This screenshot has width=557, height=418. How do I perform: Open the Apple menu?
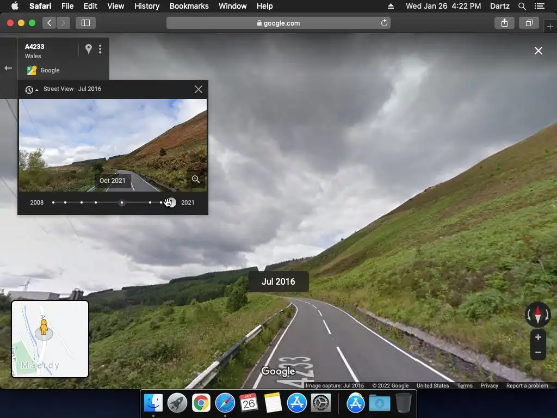pyautogui.click(x=15, y=6)
